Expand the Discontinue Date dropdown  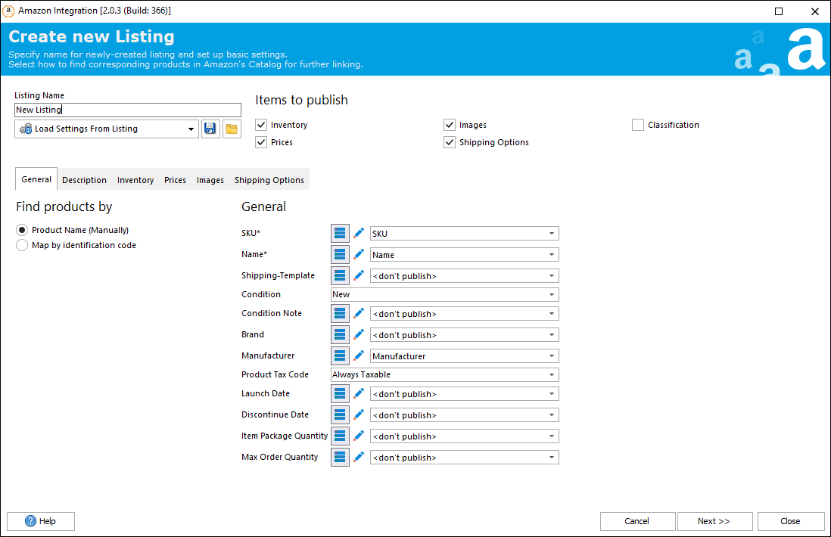click(x=464, y=415)
